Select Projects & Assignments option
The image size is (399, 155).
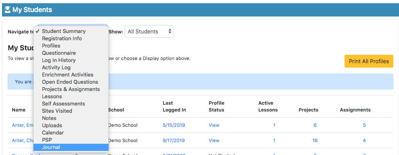[71, 89]
